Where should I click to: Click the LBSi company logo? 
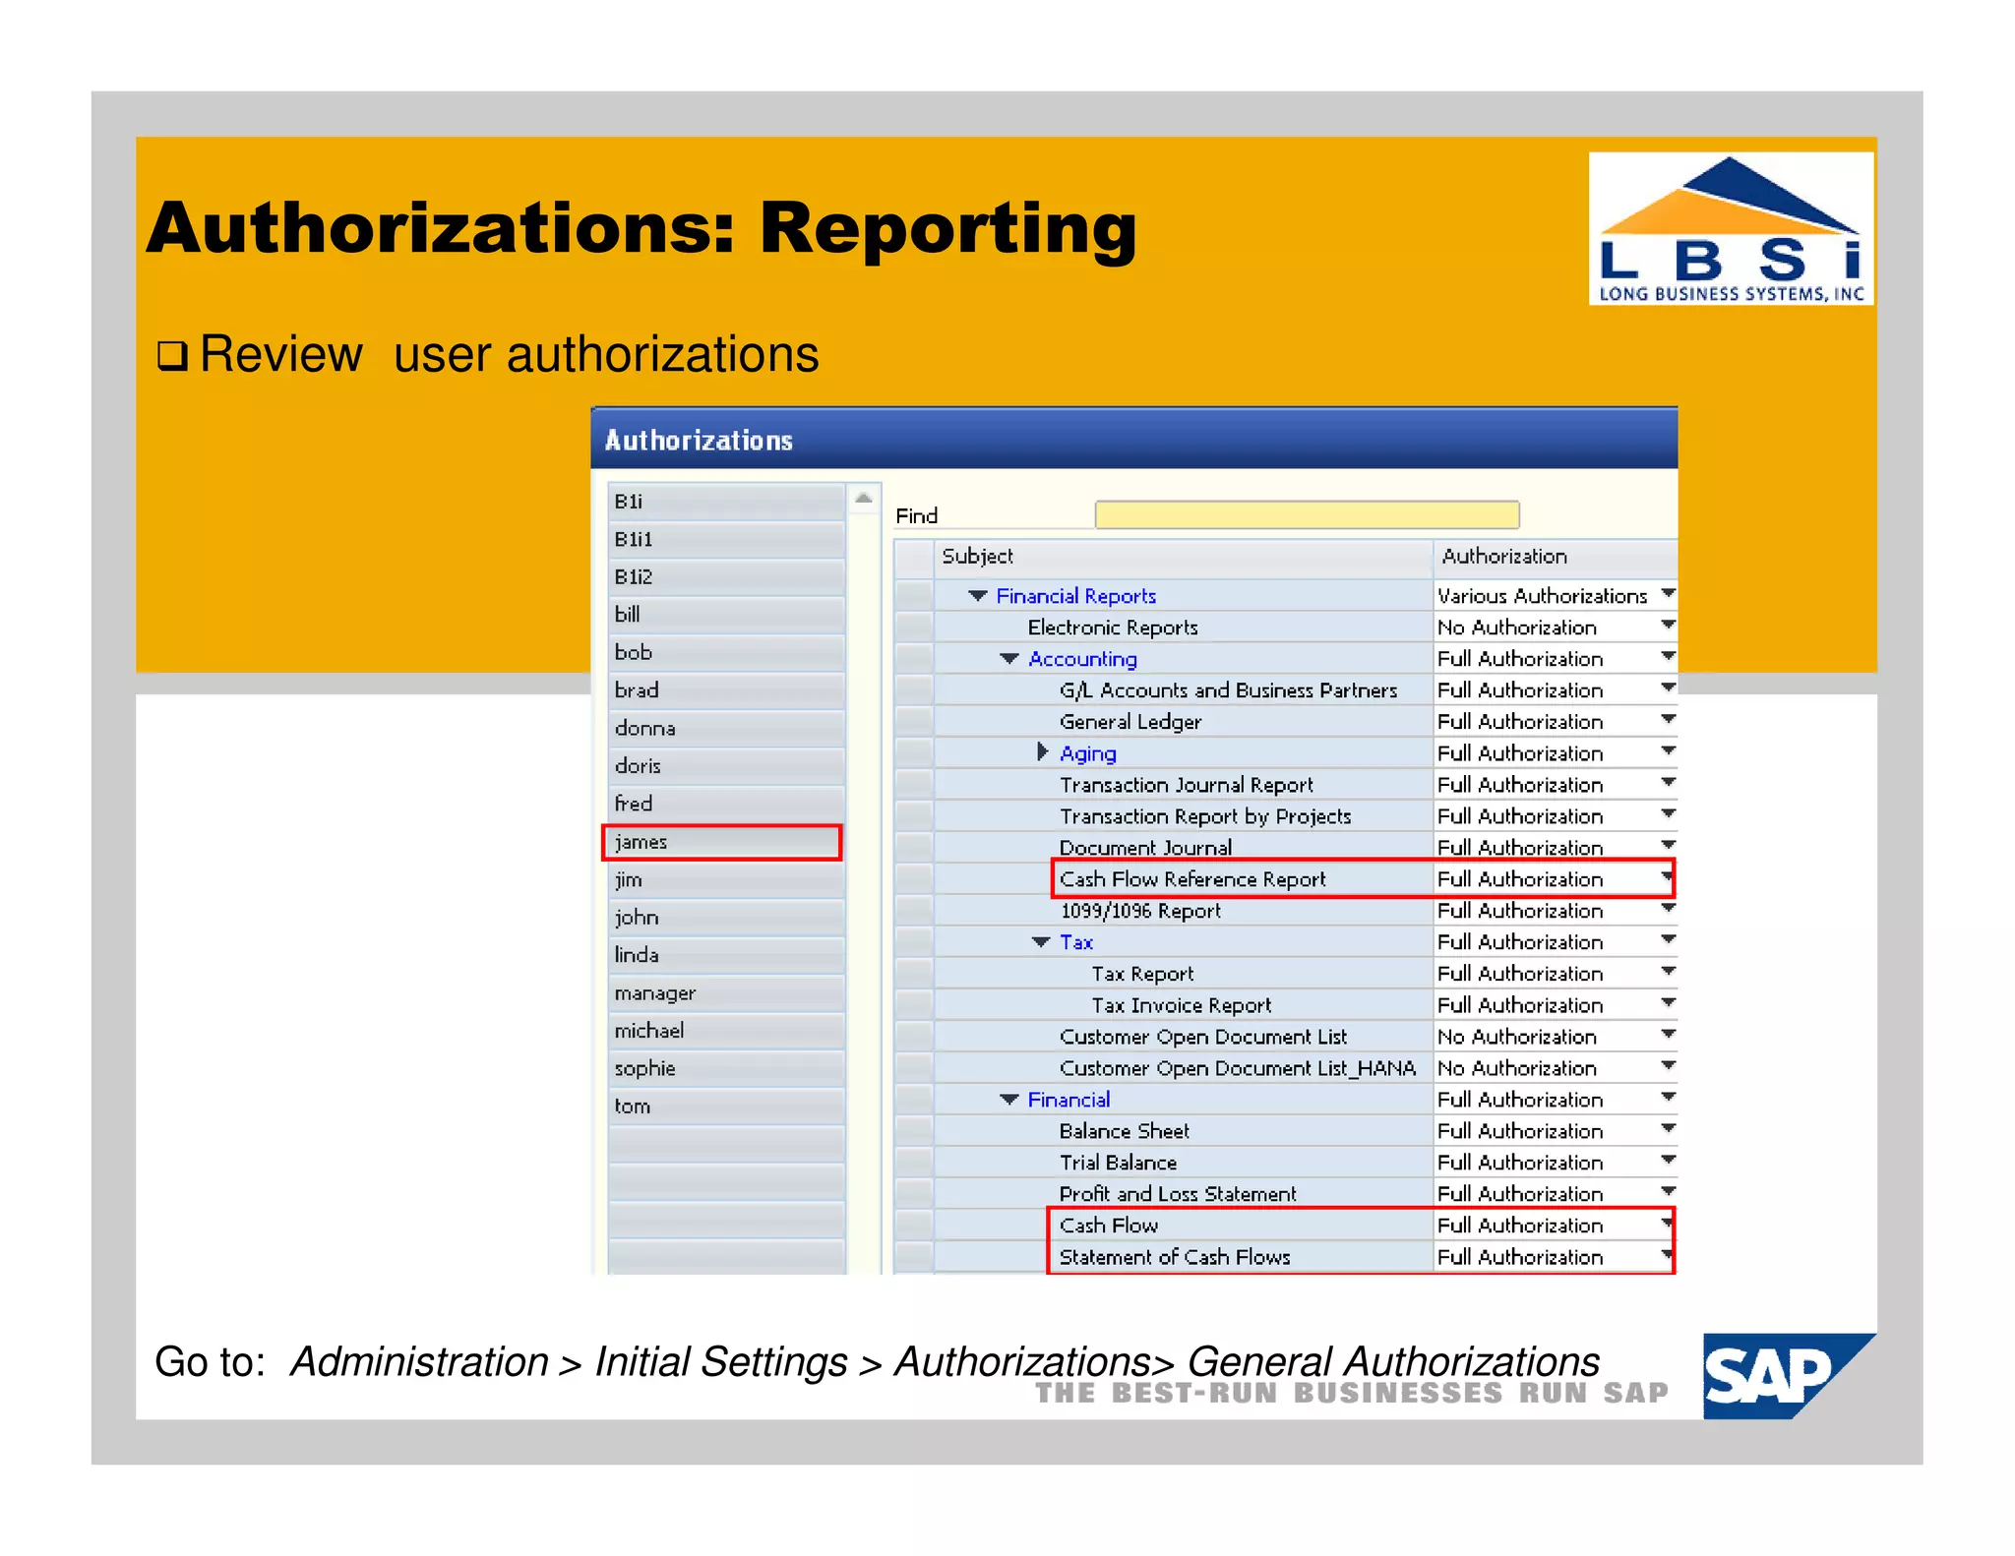click(x=1731, y=228)
